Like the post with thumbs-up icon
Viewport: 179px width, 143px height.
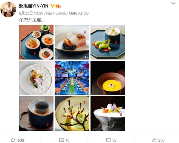tap(154, 140)
